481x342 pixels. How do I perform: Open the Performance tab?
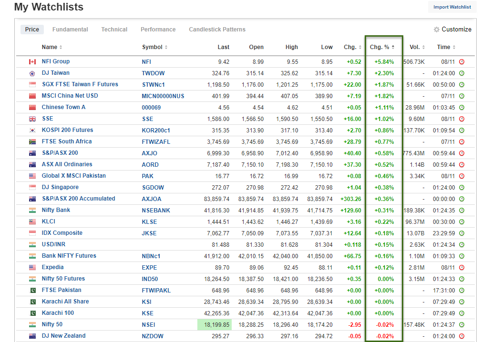click(x=158, y=30)
